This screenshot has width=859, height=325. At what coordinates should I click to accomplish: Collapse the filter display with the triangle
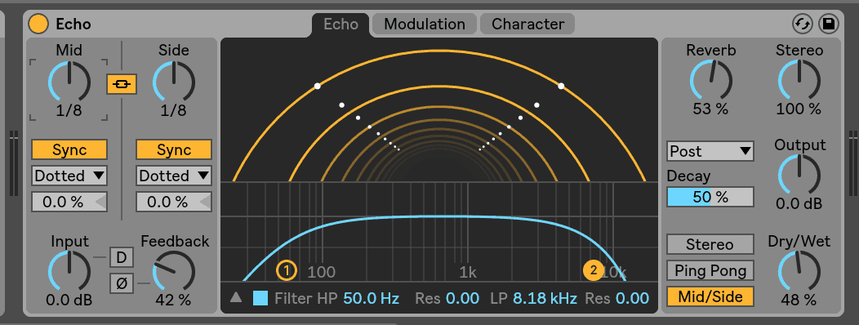[x=235, y=297]
